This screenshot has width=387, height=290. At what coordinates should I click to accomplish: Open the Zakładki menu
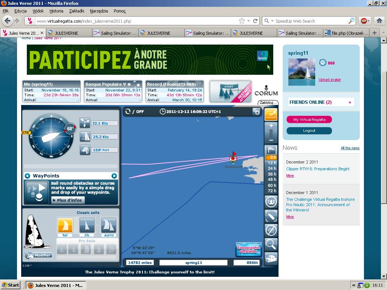tap(77, 11)
